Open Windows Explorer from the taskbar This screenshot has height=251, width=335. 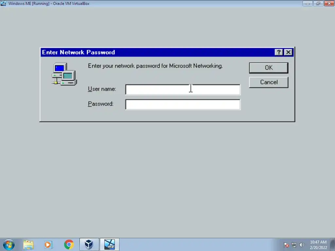pyautogui.click(x=28, y=244)
